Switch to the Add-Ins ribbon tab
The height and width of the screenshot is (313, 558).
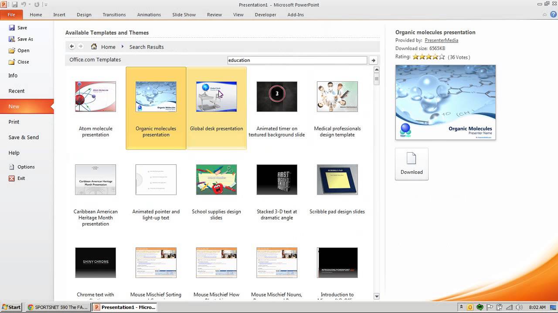point(296,15)
